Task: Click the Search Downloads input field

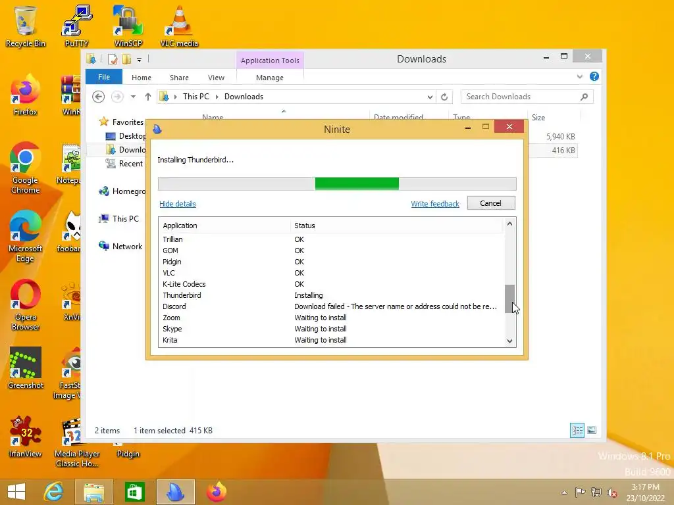Action: 522,97
